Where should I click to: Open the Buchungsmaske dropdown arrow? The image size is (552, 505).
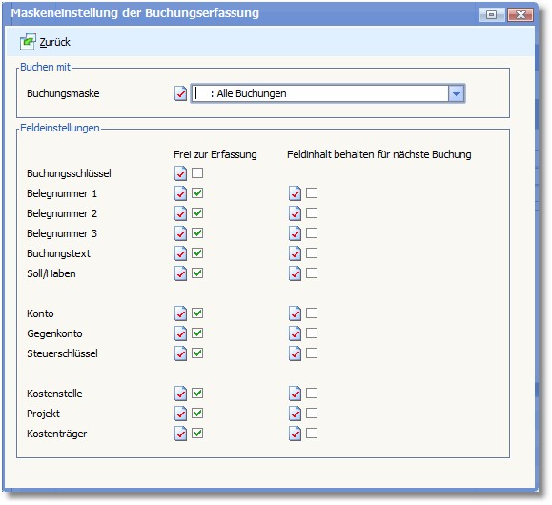point(457,93)
